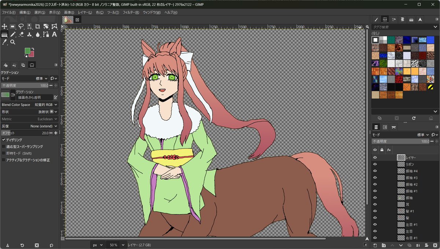Select the Rectangle Select tool
The width and height of the screenshot is (440, 249).
coord(13,26)
